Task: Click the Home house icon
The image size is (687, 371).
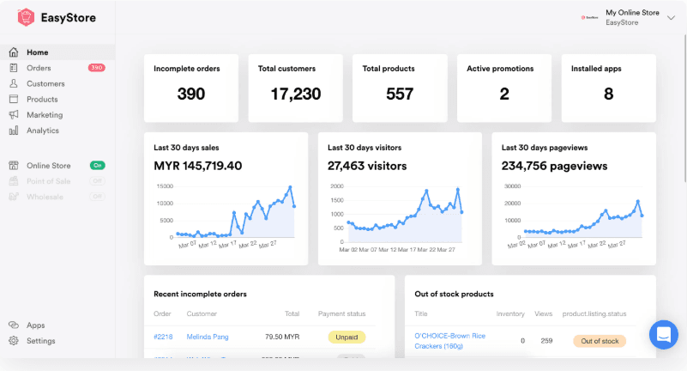Action: point(14,52)
